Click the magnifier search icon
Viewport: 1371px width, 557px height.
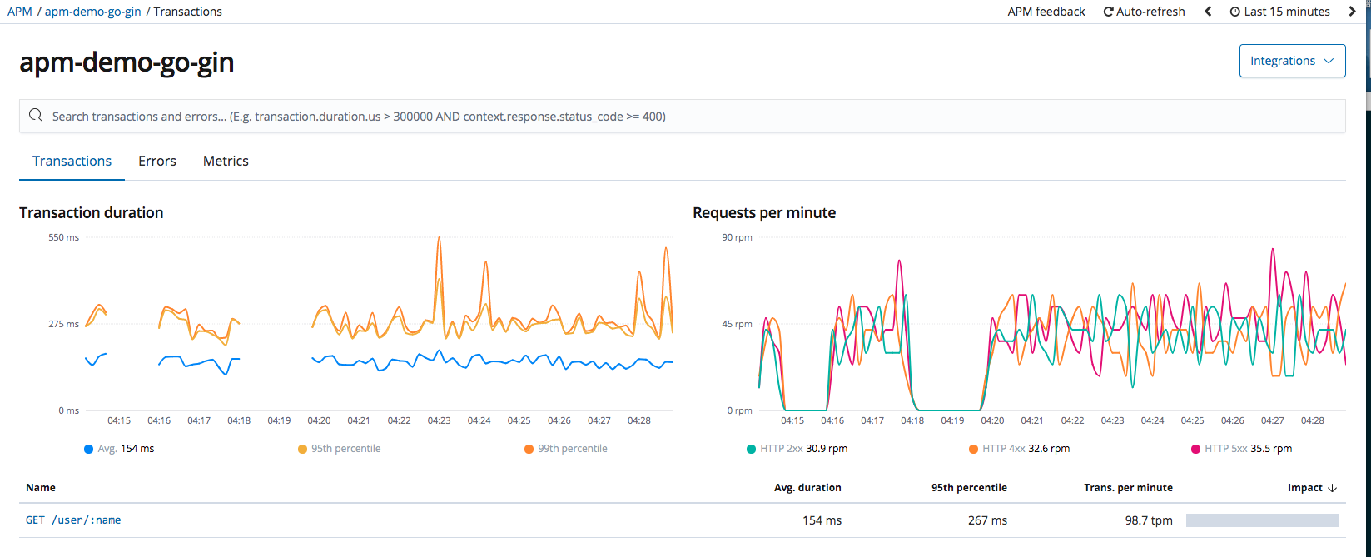pos(36,116)
